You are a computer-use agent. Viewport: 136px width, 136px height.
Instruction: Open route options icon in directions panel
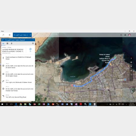coord(33,44)
